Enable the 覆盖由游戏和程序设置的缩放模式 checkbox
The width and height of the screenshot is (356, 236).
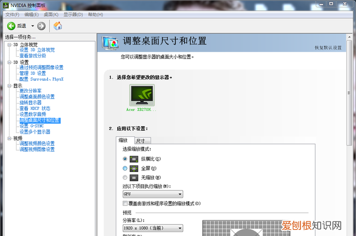(125, 203)
